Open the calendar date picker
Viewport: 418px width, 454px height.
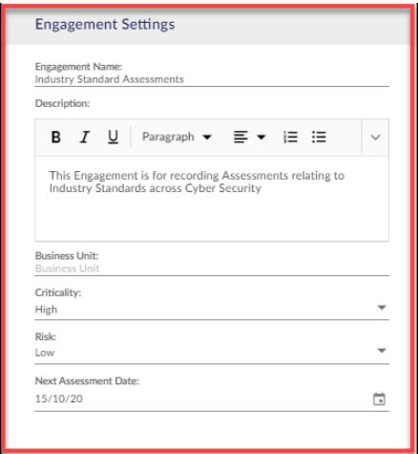coord(379,399)
